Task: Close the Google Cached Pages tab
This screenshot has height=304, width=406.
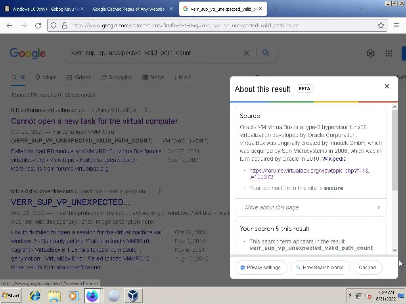Action: [171, 9]
